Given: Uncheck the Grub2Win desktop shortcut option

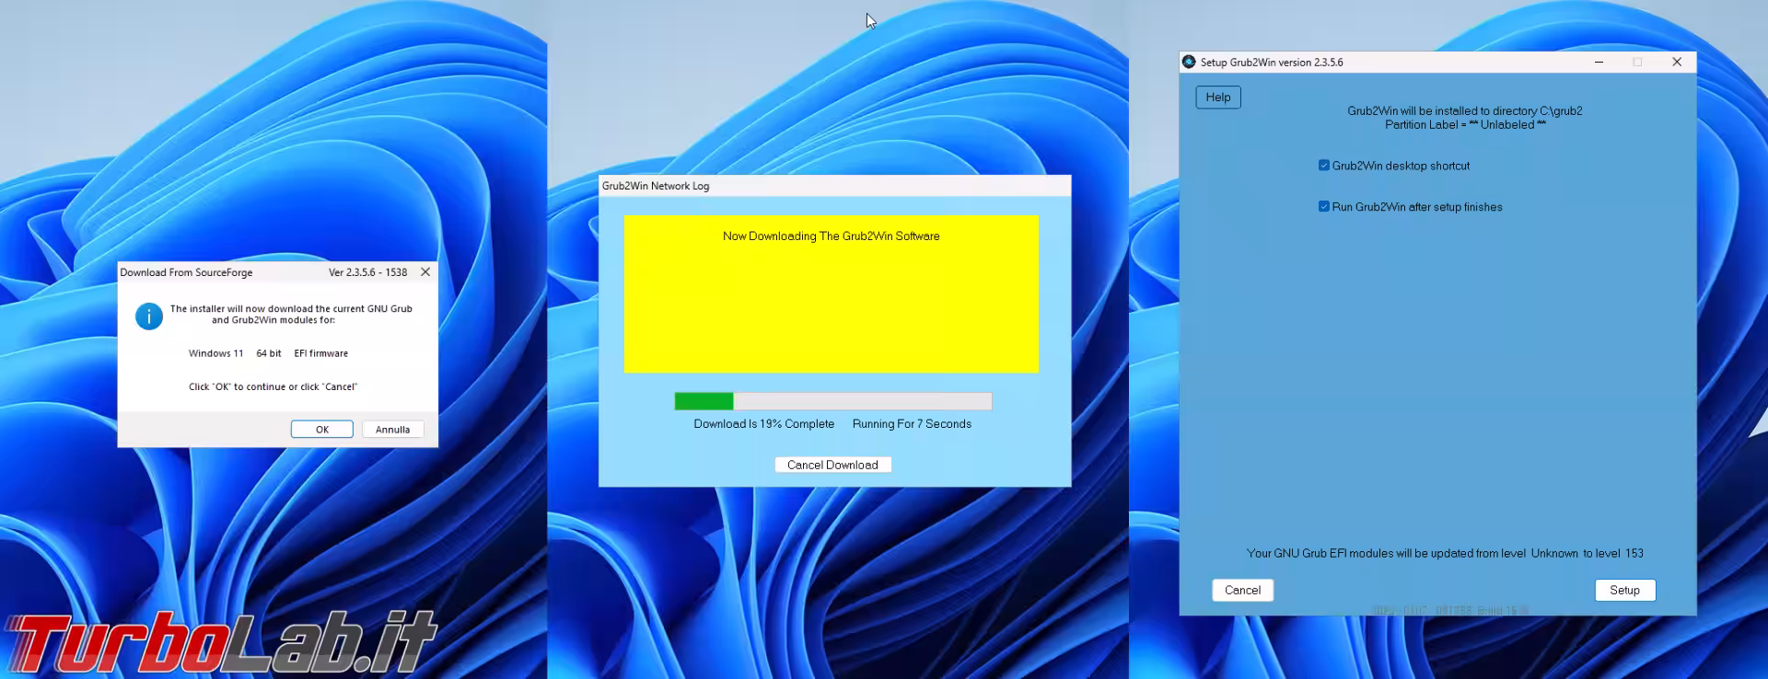Looking at the screenshot, I should [1324, 166].
